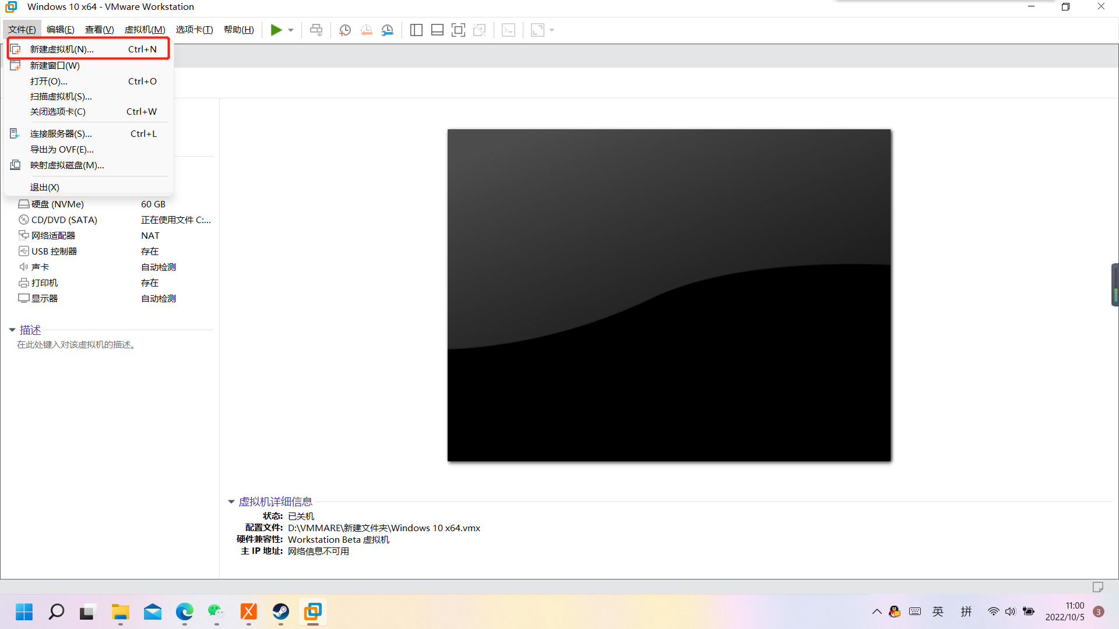This screenshot has height=629, width=1119.
Task: Choose 打开(O)... from the file menu
Action: click(88, 81)
